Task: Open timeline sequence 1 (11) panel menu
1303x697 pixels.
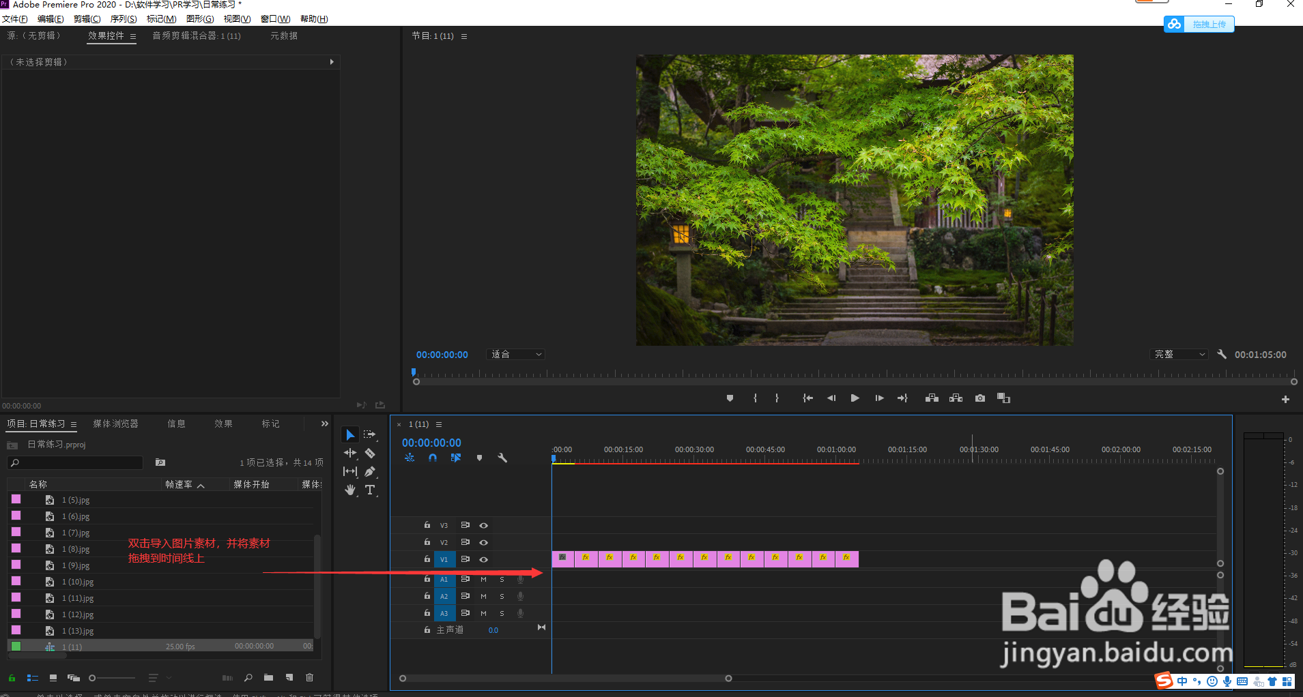Action: pyautogui.click(x=439, y=425)
